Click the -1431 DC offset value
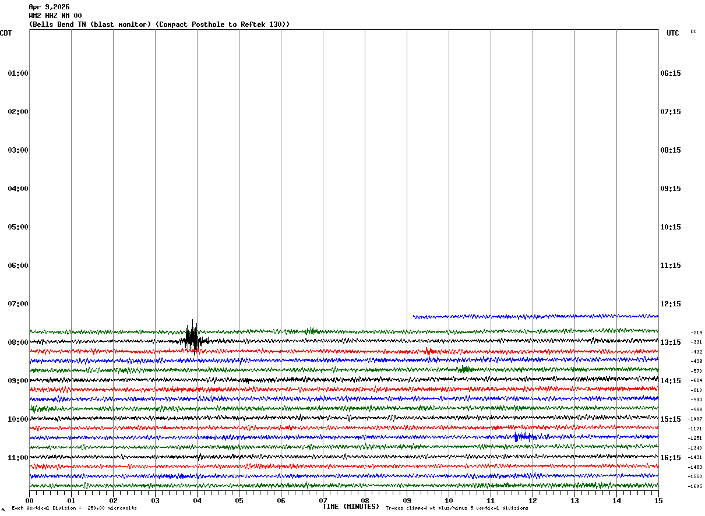The height and width of the screenshot is (516, 705). tap(696, 457)
